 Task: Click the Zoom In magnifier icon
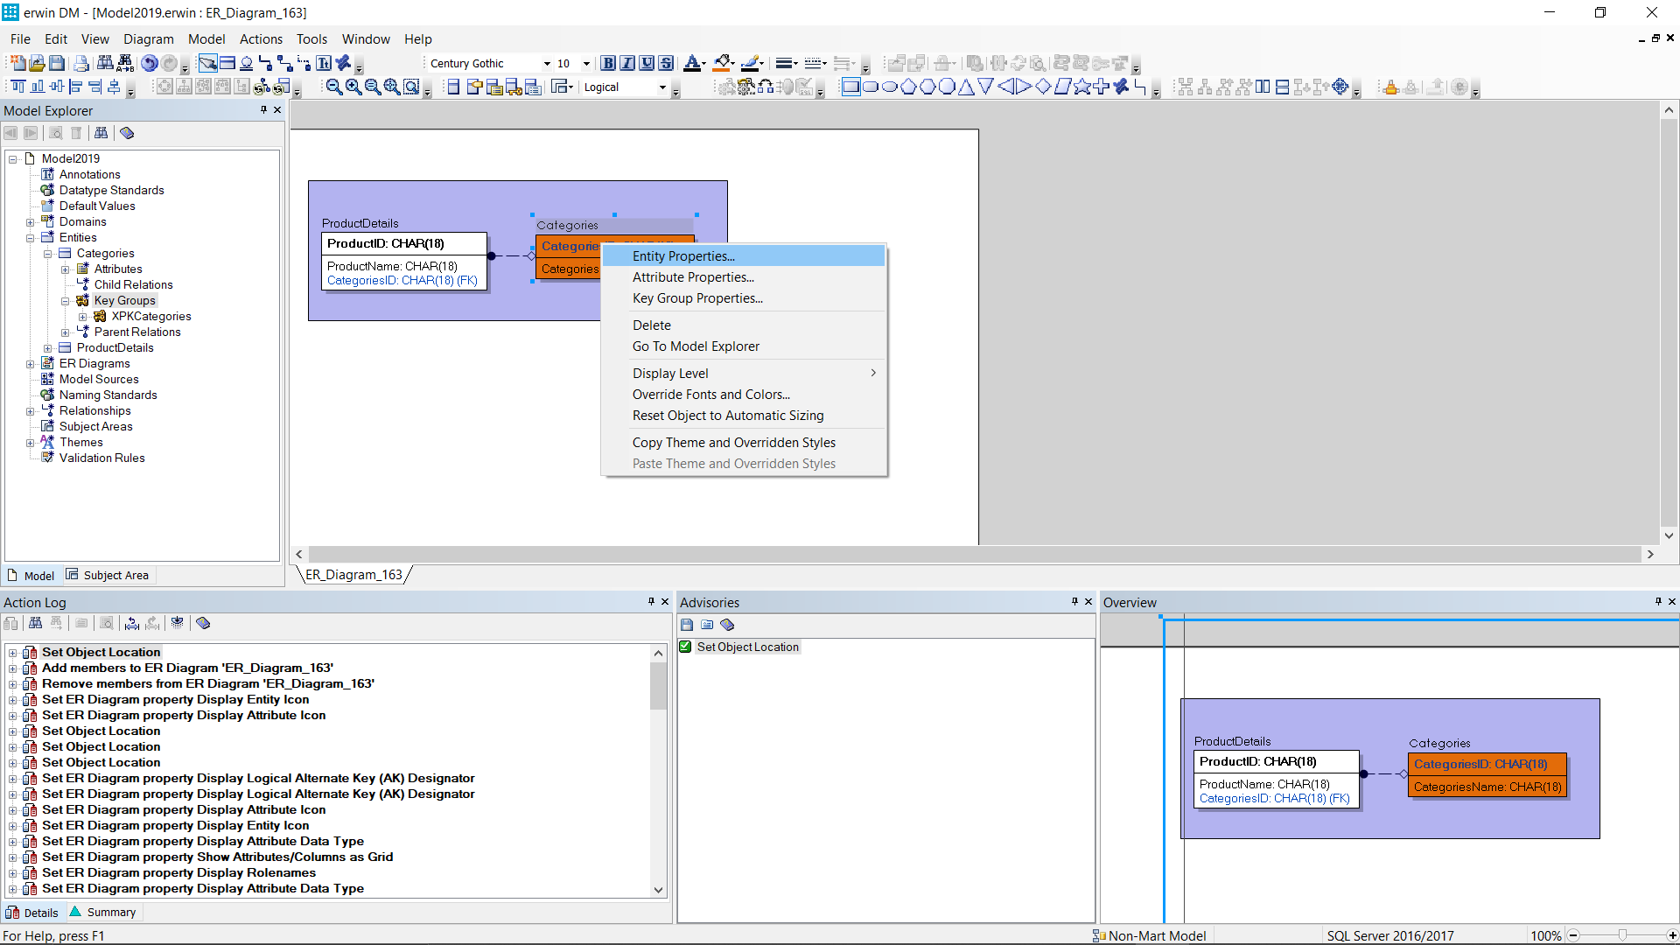[353, 87]
